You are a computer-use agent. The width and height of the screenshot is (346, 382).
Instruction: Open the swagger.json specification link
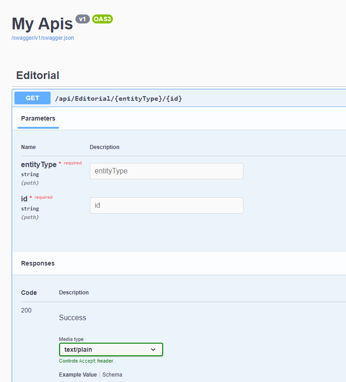pos(42,38)
